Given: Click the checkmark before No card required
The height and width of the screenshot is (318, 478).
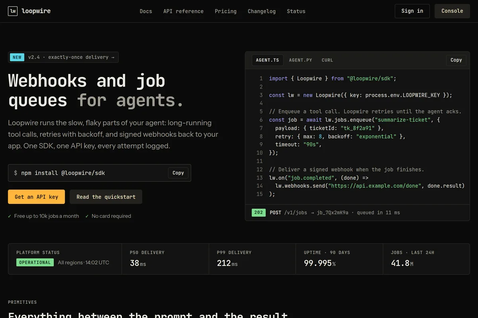Looking at the screenshot, I should [x=87, y=216].
